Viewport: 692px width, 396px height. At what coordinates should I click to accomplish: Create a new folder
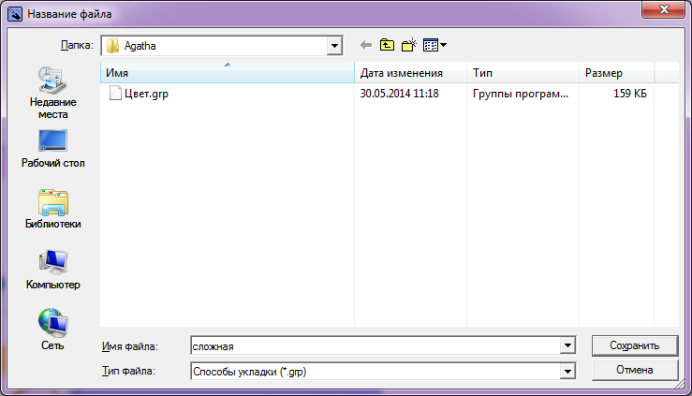point(409,45)
